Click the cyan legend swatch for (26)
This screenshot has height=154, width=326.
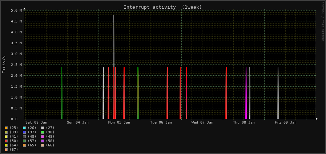[24, 128]
